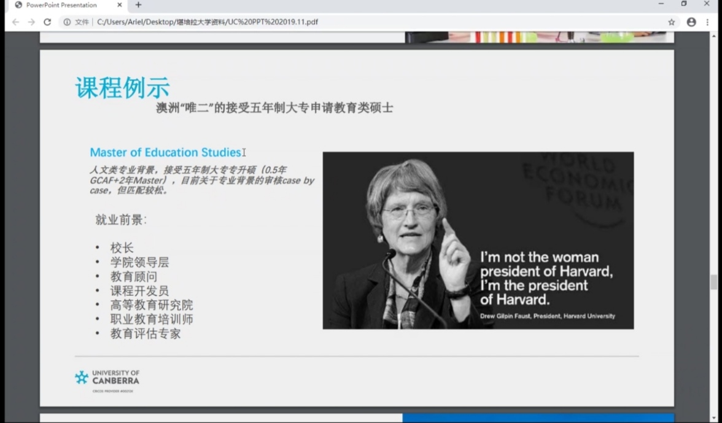Go back with the browser back arrow
722x423 pixels.
(16, 22)
